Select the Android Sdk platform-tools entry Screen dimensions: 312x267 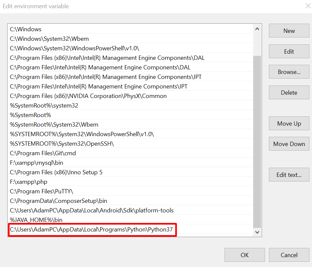82,210
